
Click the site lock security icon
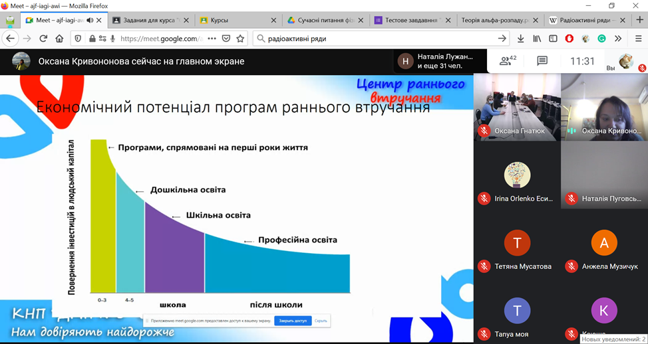click(x=92, y=39)
